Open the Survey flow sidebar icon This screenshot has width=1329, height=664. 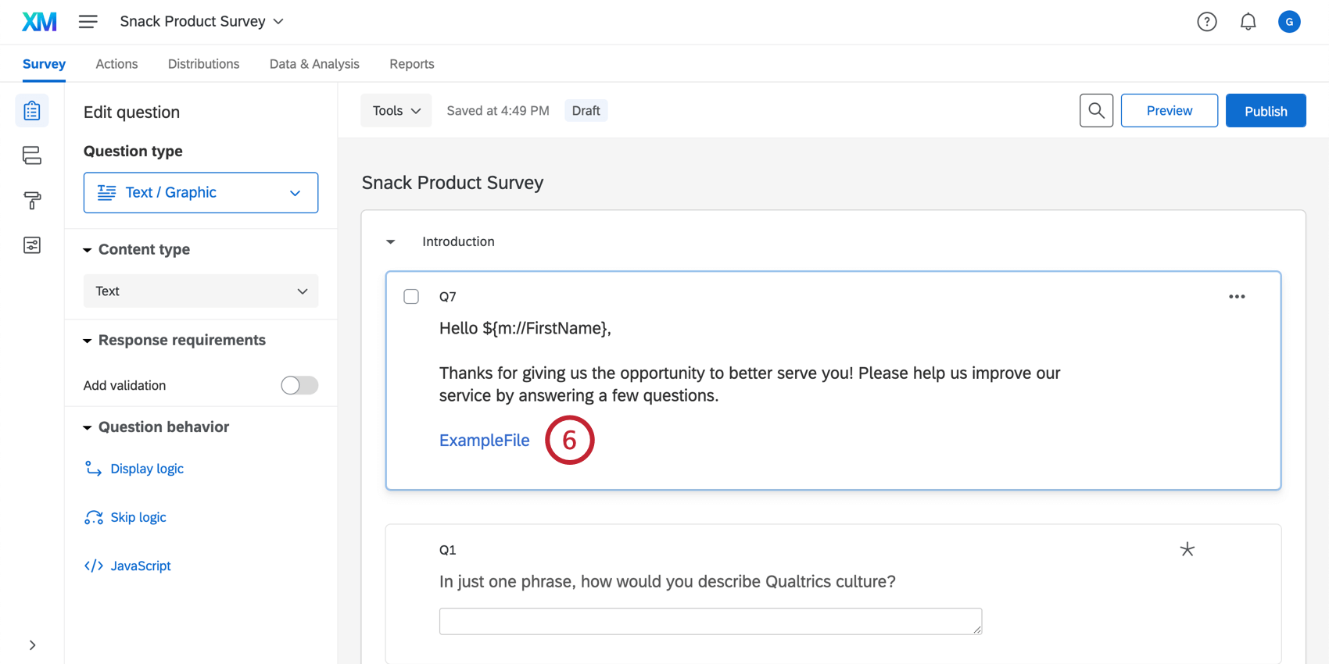pos(32,155)
